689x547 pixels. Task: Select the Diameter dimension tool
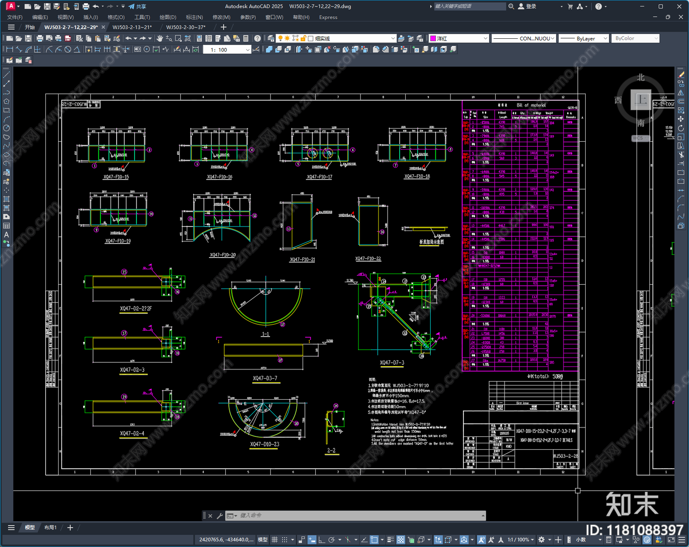click(68, 50)
